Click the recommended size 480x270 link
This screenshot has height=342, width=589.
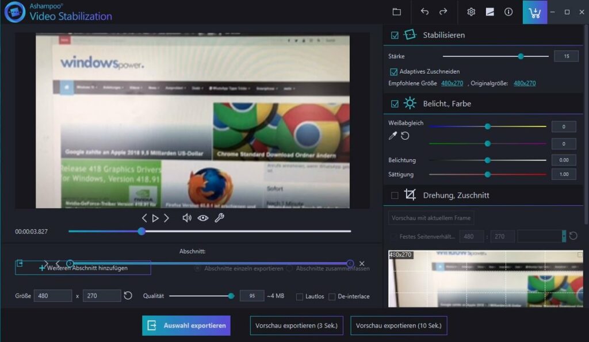coord(452,83)
